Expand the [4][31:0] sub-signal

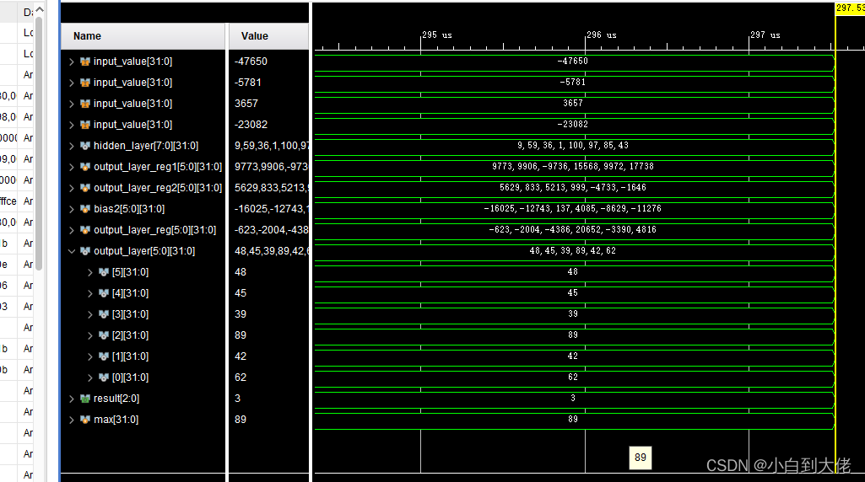[x=90, y=293]
